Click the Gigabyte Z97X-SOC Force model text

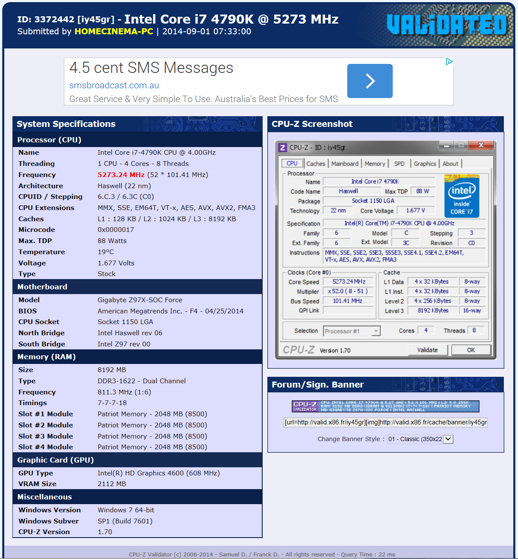coord(140,300)
